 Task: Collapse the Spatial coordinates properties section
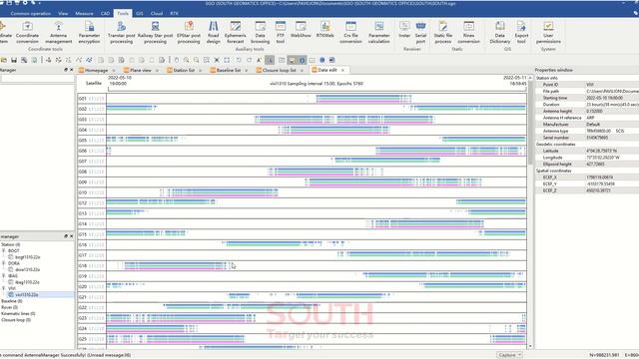coord(553,171)
